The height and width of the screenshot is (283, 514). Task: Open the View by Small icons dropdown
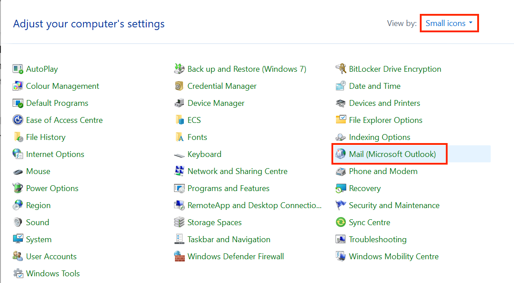[x=449, y=23]
